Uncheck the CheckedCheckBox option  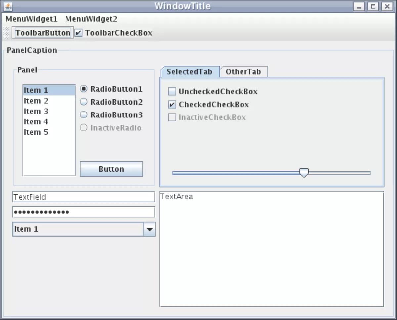point(172,104)
